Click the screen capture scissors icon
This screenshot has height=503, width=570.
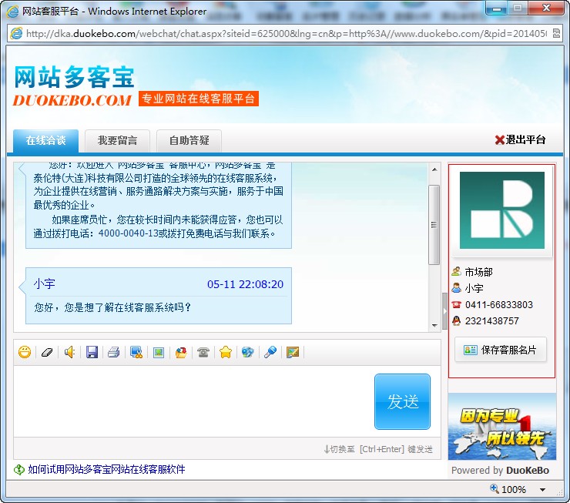(x=136, y=352)
